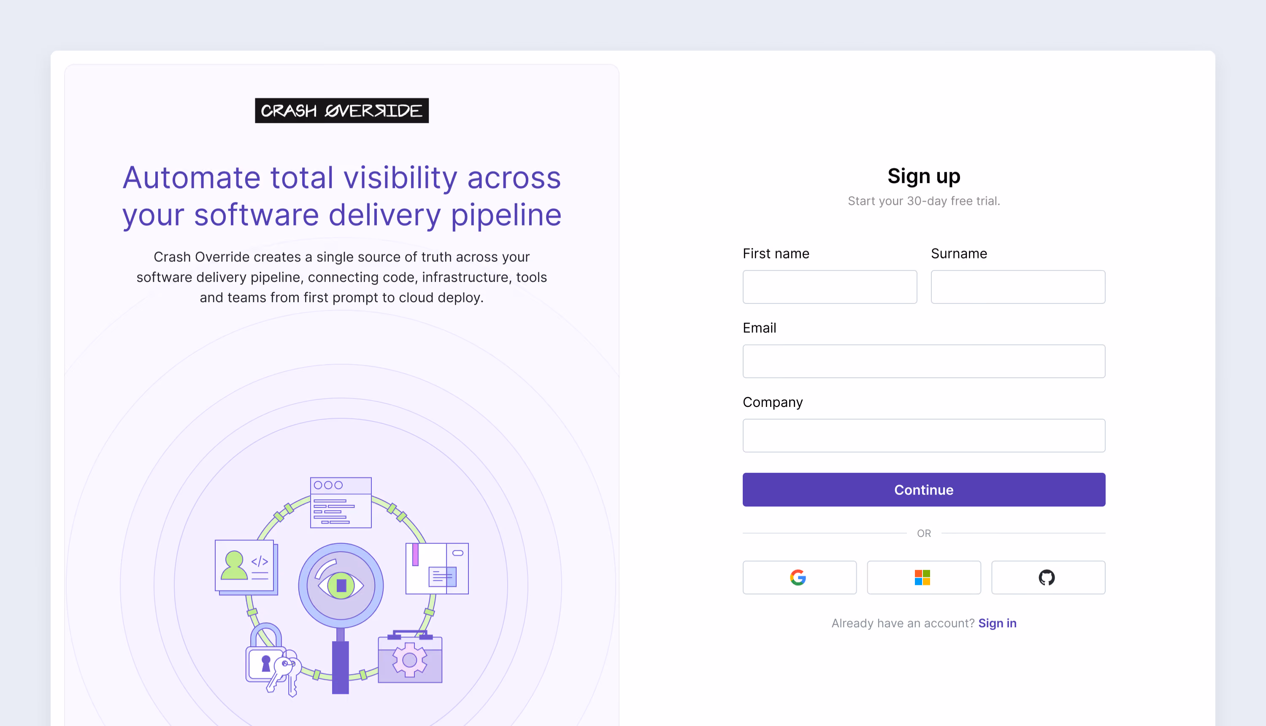Sign up with the GitHub icon button
This screenshot has width=1266, height=726.
coord(1048,577)
